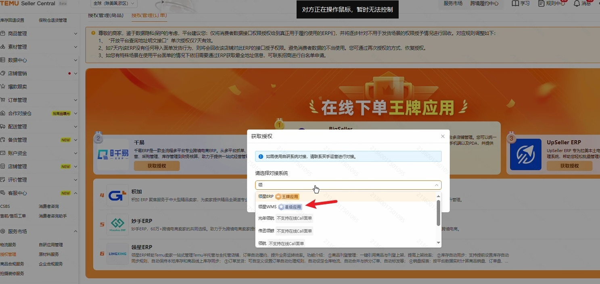Click 店铺营销 sidebar icon
Viewport: 600px width, 284px height.
3,73
